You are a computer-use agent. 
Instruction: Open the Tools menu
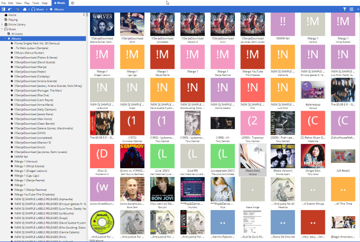pos(35,3)
